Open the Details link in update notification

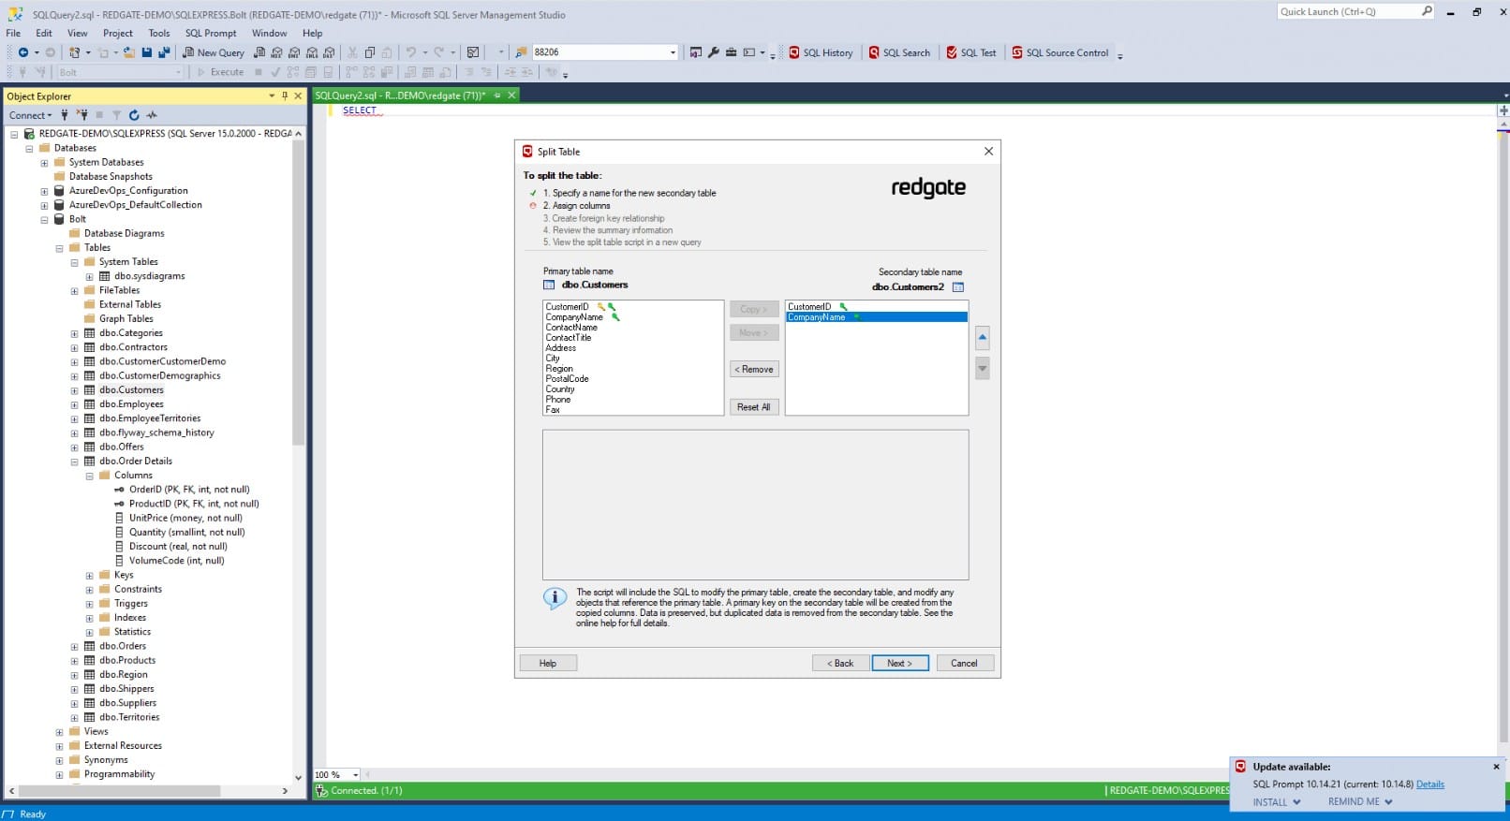(1429, 784)
